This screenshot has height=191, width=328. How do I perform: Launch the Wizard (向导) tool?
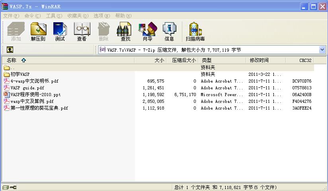147,31
